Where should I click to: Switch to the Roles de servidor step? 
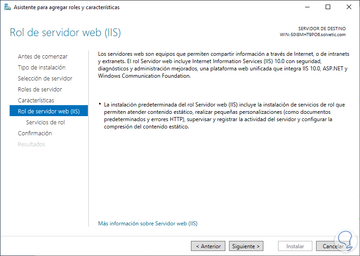tap(40, 90)
